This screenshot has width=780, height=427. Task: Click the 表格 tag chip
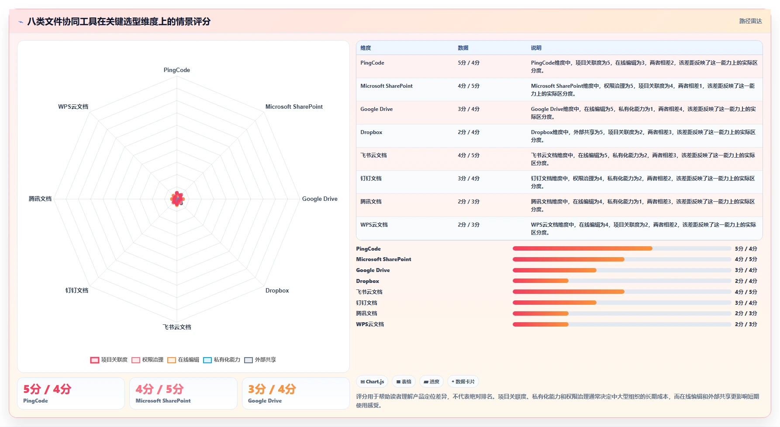(404, 382)
